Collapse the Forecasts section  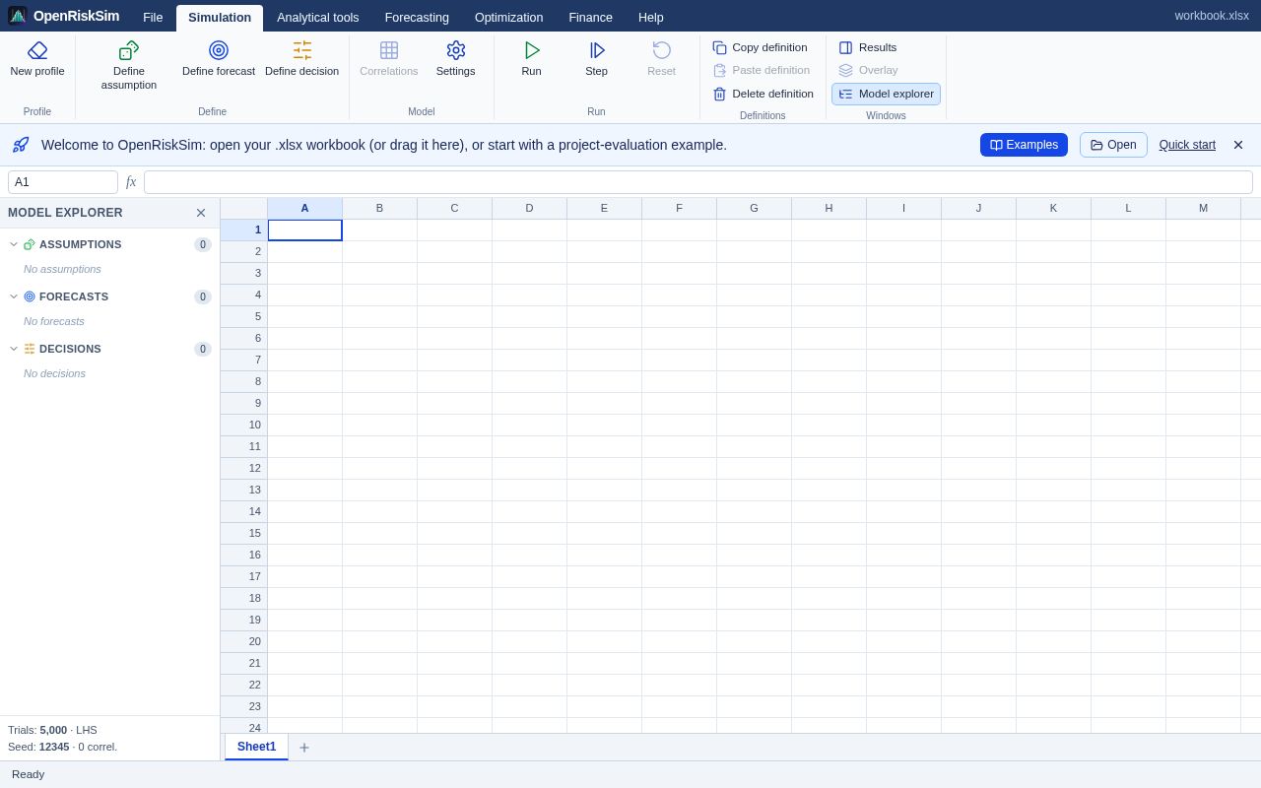pyautogui.click(x=14, y=296)
